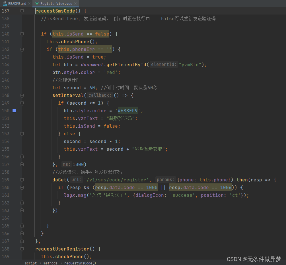Screen dimensions: 286x265
Task: Click the comment '//处理倒计时' on line 146
Action: [x=66, y=80]
